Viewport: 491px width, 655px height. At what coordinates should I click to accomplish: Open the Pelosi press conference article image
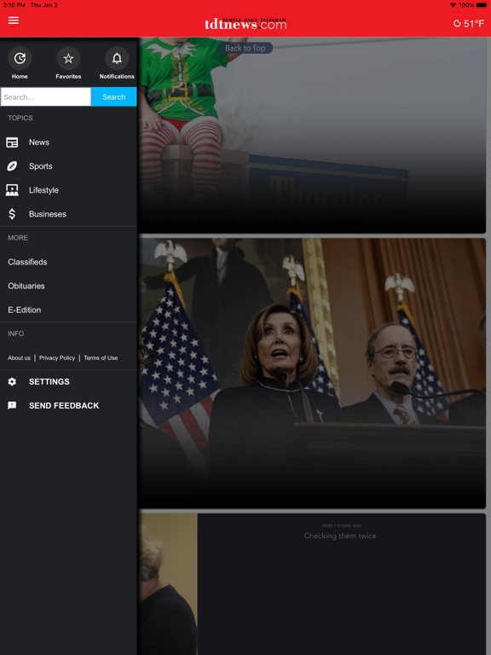312,373
